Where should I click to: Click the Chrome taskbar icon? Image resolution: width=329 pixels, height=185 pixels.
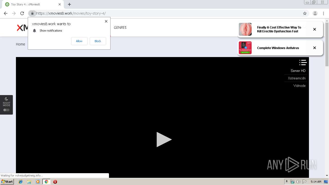[46, 182]
